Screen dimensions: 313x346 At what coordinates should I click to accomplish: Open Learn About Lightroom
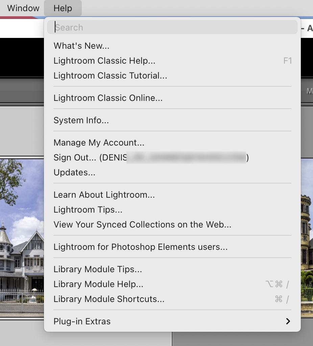[104, 195]
